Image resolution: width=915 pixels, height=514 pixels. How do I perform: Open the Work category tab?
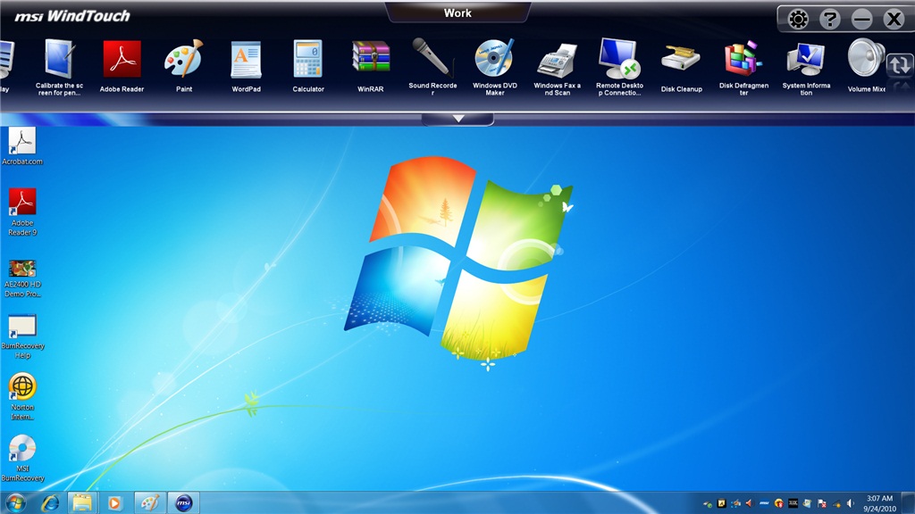click(457, 13)
